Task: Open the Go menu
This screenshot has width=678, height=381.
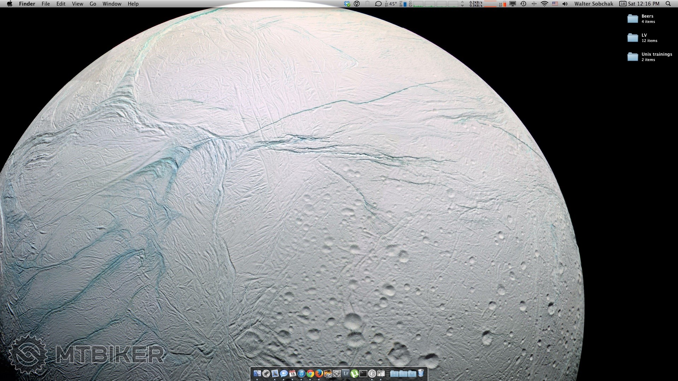Action: click(x=93, y=4)
